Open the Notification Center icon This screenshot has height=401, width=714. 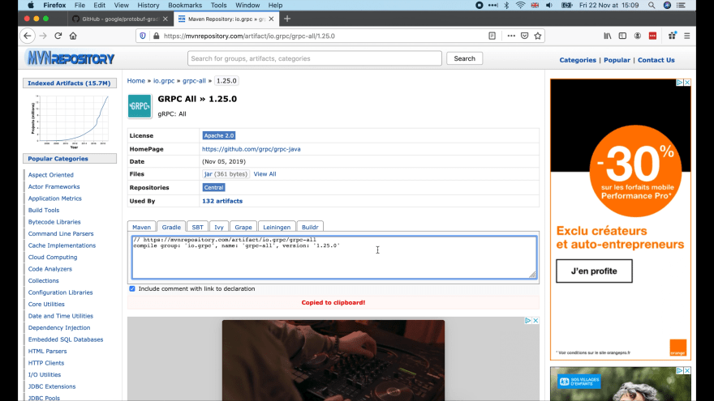point(682,5)
